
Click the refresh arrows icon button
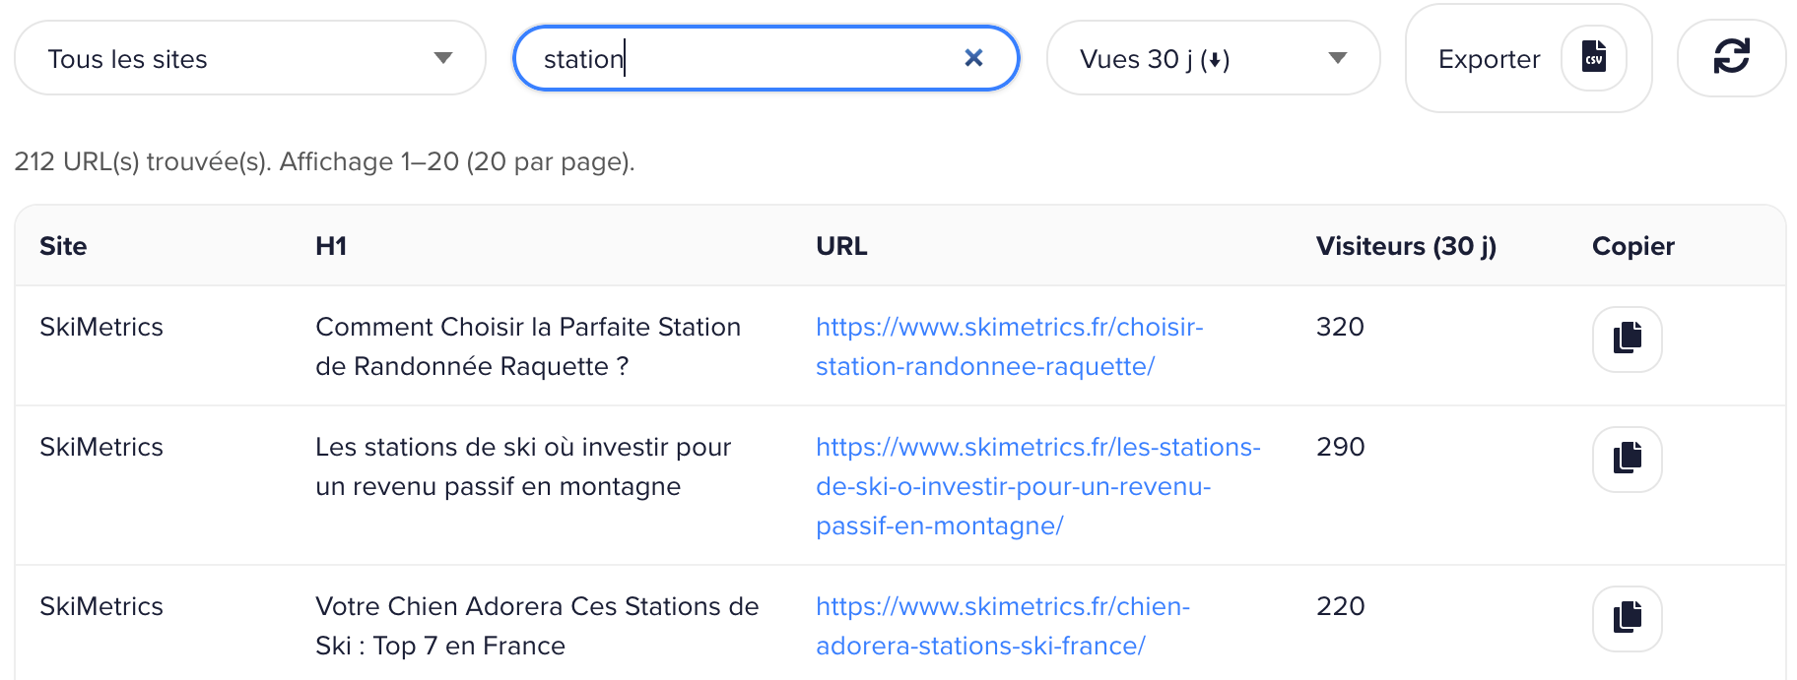(1731, 57)
